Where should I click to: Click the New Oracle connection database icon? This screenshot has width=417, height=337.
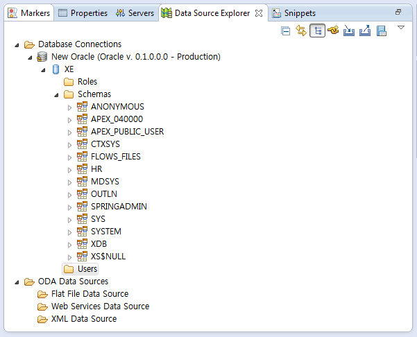[42, 57]
